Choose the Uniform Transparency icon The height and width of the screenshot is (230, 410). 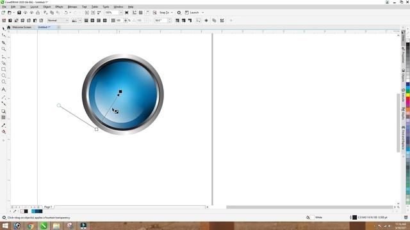click(10, 20)
